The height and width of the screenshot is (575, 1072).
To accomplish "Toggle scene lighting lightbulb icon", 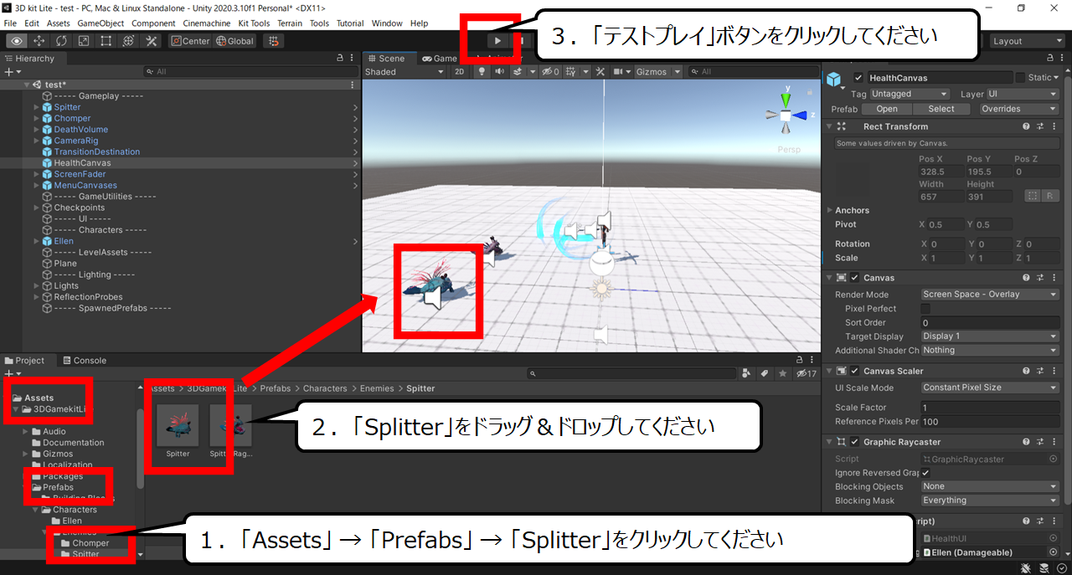I will [482, 72].
